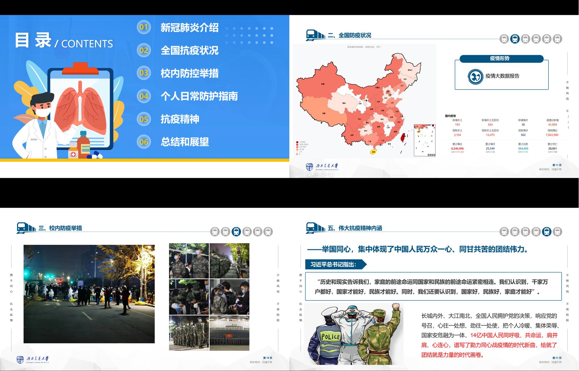Select contents item 02 全国抗疫状况
The width and height of the screenshot is (579, 371).
tap(189, 51)
